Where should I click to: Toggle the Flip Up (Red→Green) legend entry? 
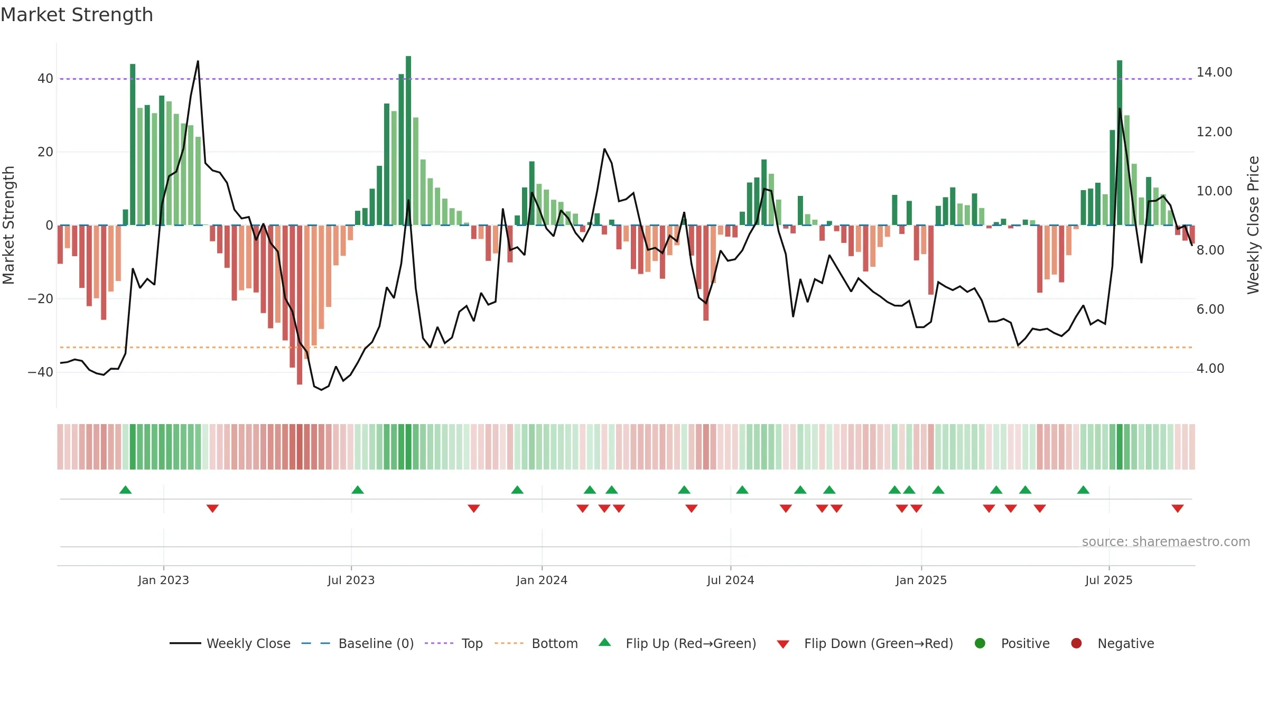677,643
